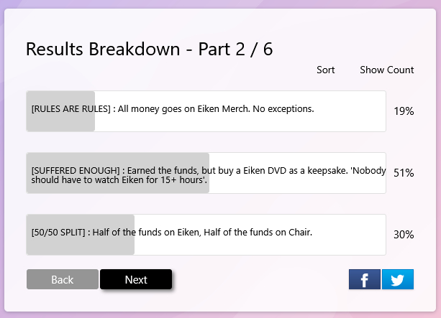Click the 30% result label

point(404,235)
